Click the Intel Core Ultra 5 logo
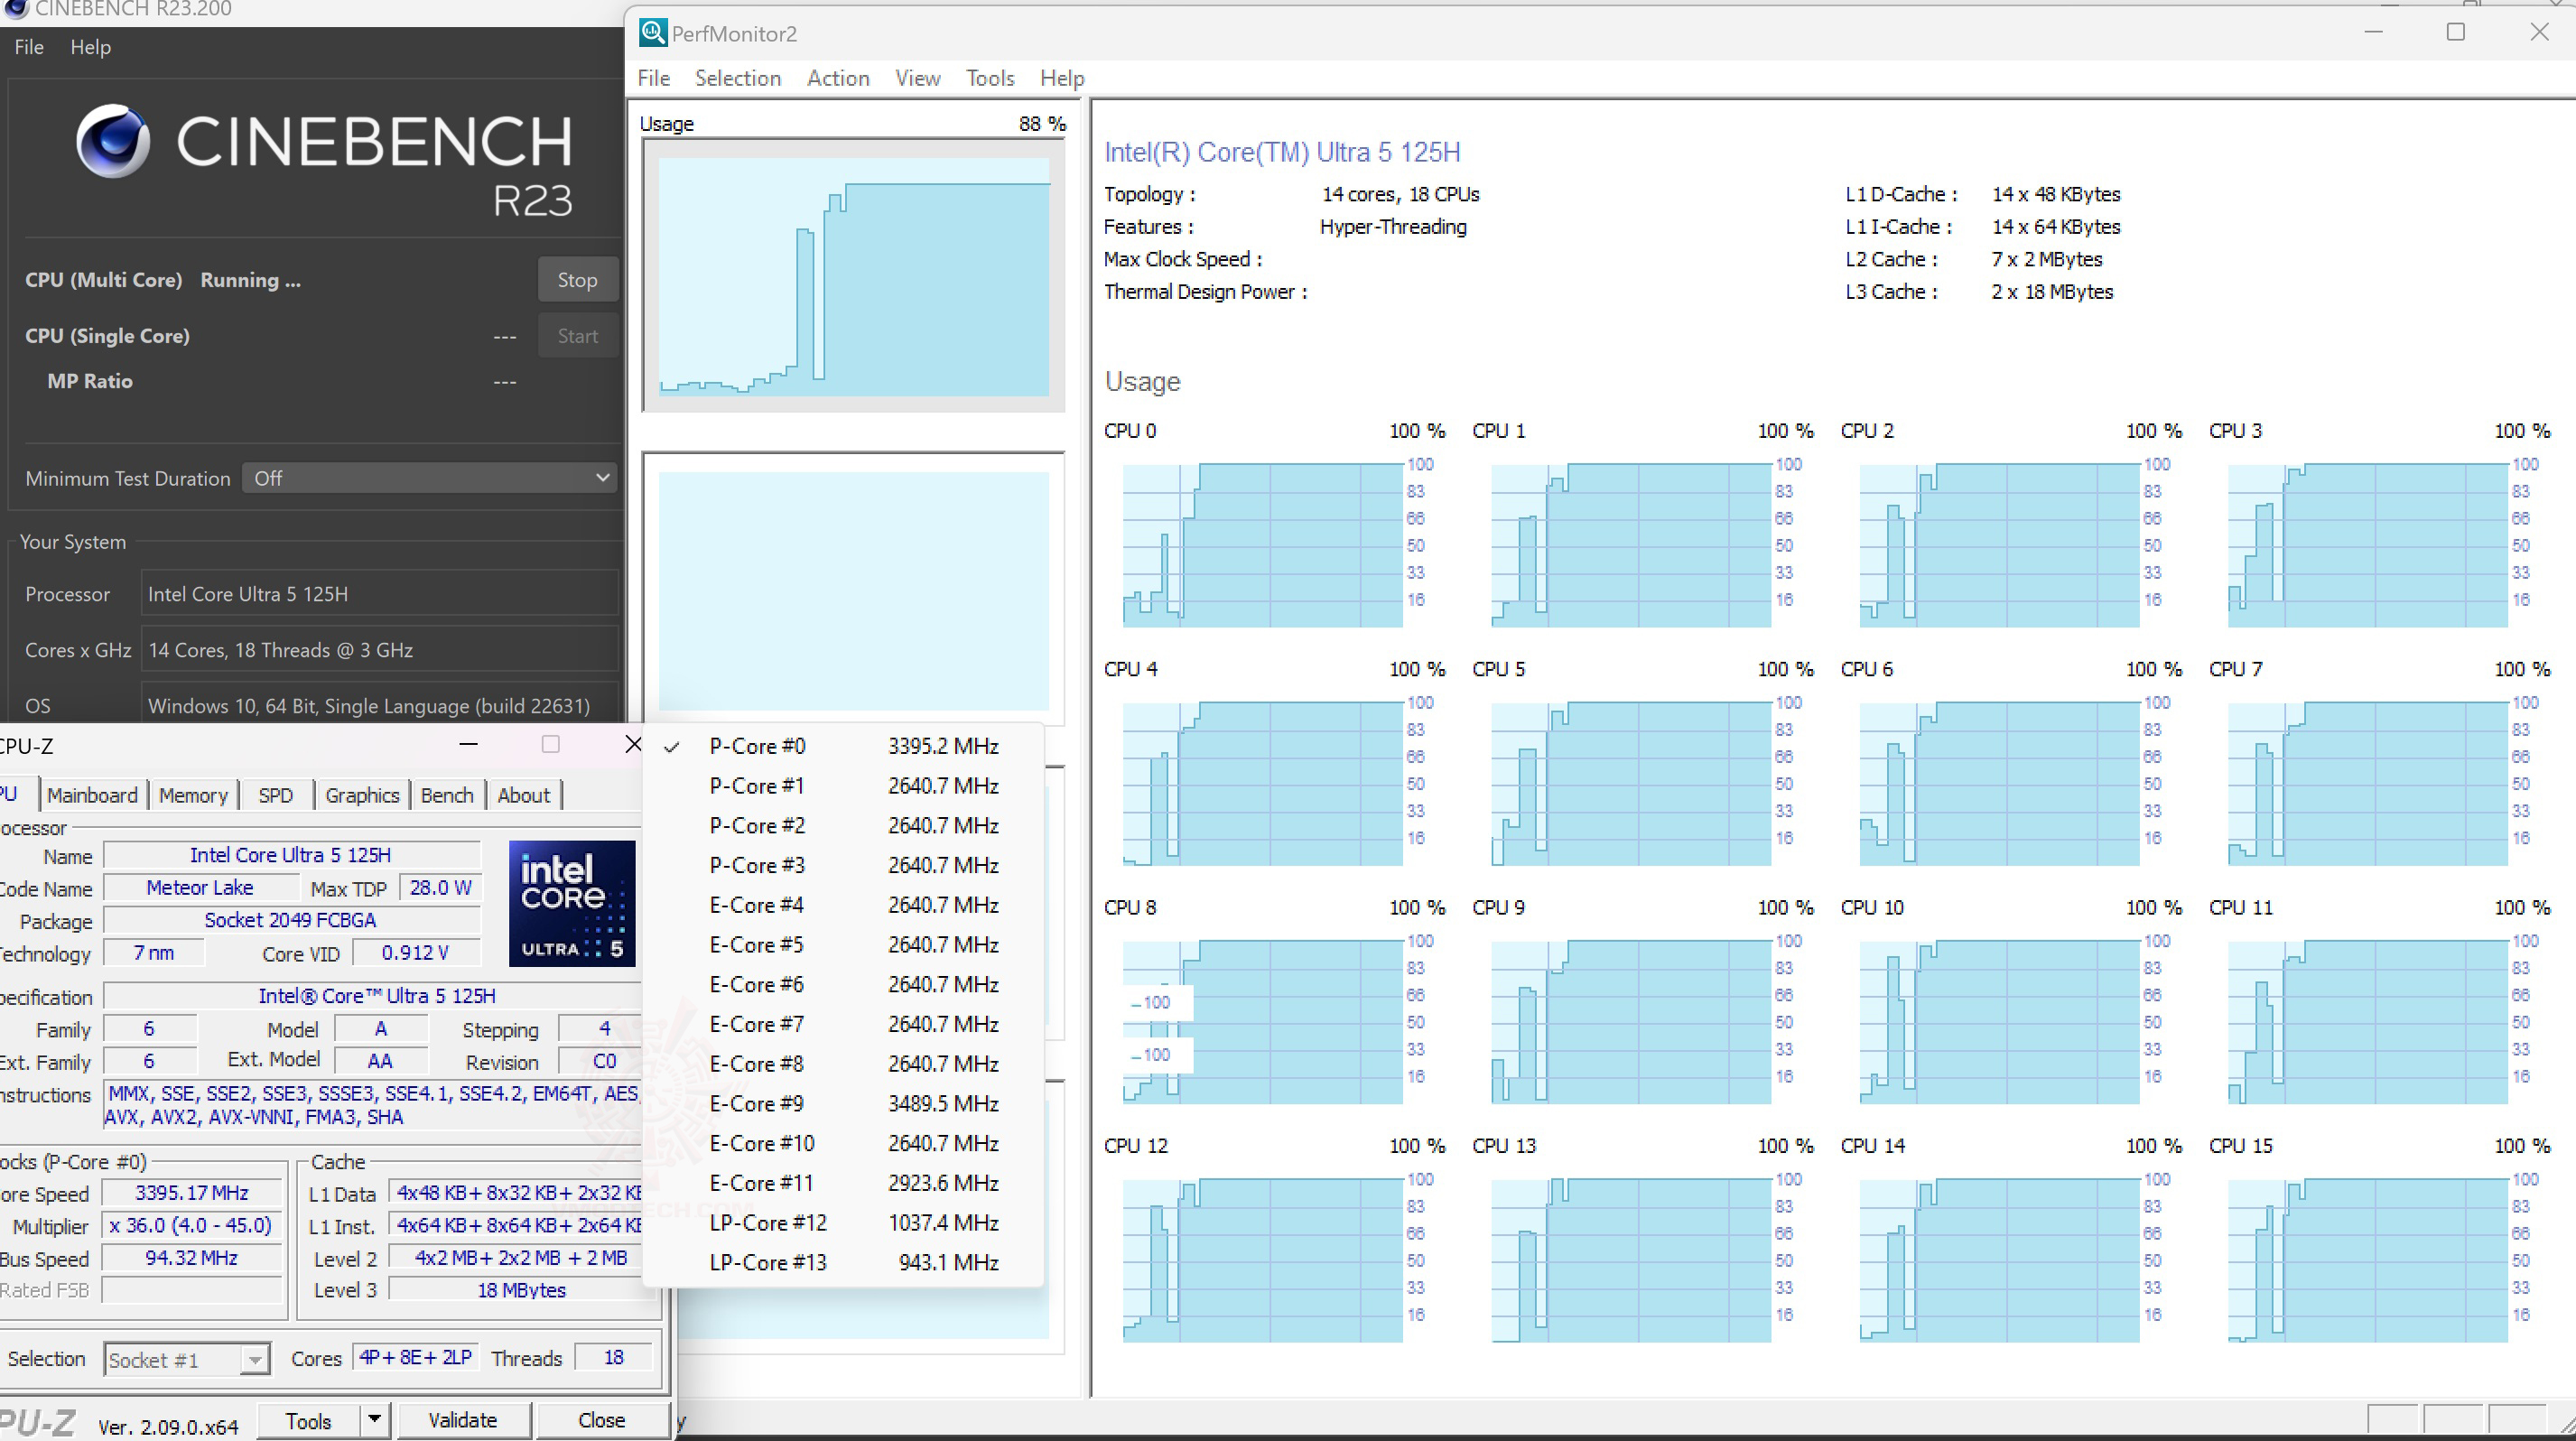The height and width of the screenshot is (1441, 2576). point(571,903)
